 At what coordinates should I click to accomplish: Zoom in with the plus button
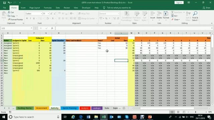[x=206, y=112]
